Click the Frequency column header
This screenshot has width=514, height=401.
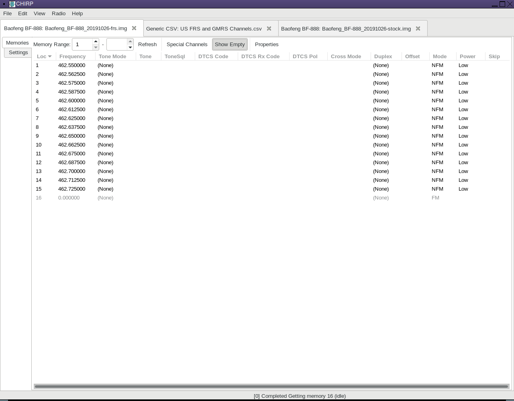tap(75, 57)
